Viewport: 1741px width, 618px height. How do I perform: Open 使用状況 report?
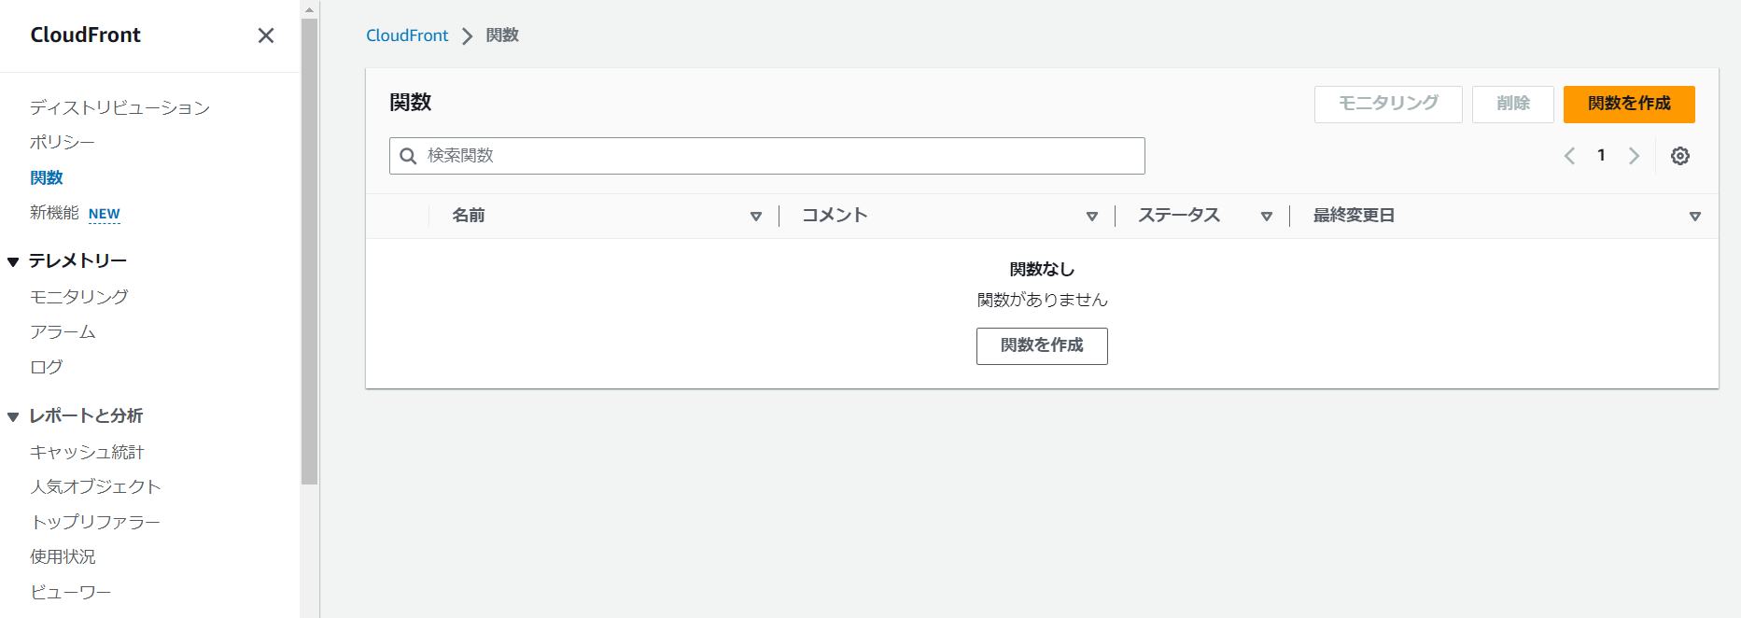coord(63,556)
